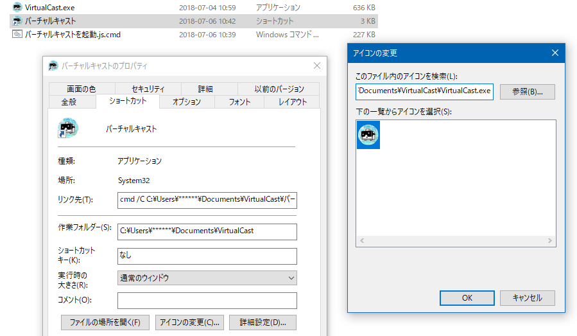Click the アイコンの変更(C)... button
Screen dimensions: 577x336
click(189, 323)
